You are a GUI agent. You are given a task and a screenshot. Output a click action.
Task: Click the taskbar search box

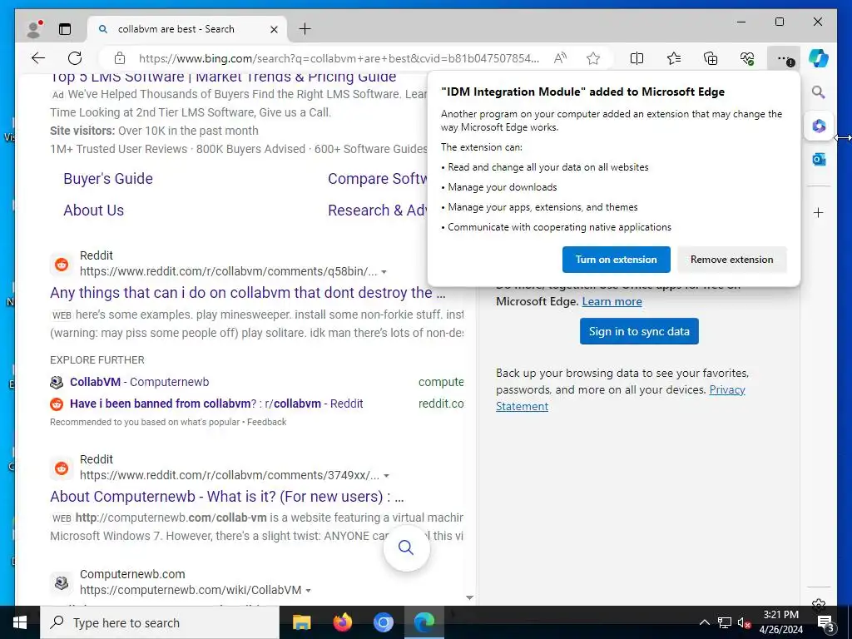pyautogui.click(x=160, y=622)
